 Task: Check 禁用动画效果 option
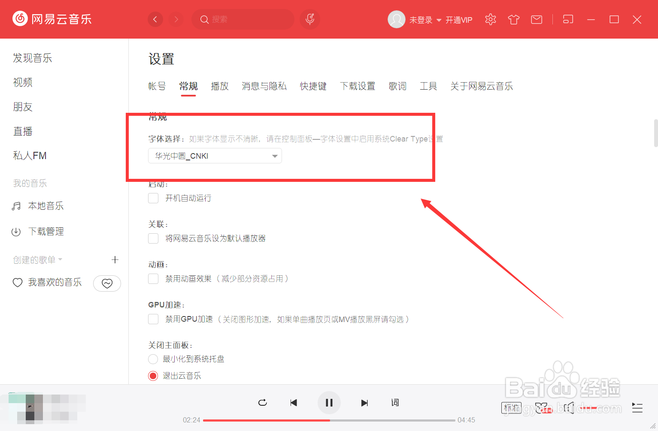point(153,279)
